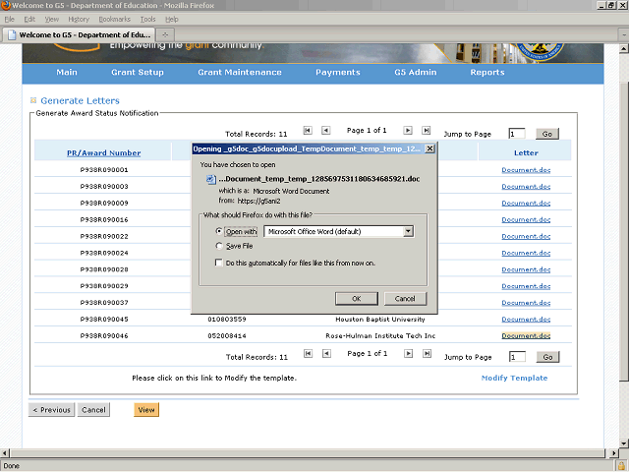Click the vertical scrollbar down arrow

(624, 443)
